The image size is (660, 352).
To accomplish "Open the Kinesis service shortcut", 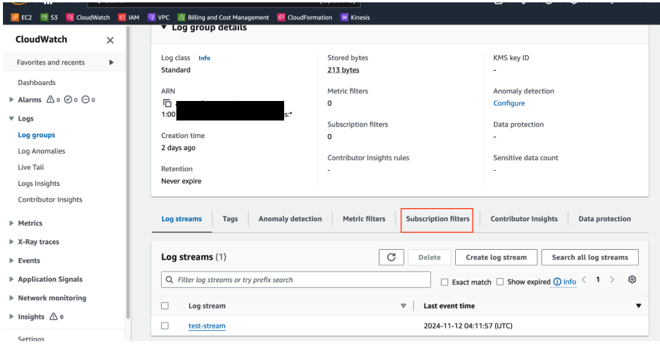I will point(355,17).
